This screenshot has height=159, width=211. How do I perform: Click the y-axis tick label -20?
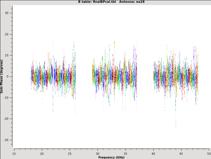[6, 119]
